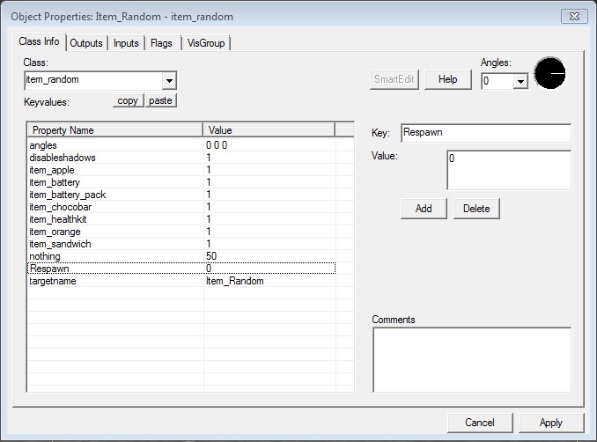Image resolution: width=597 pixels, height=442 pixels.
Task: Expand the Class dropdown arrow
Action: click(169, 80)
